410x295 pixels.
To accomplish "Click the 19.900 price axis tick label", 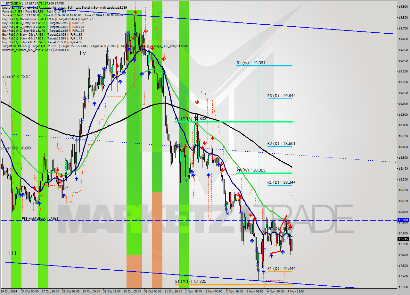I will 403,6.
